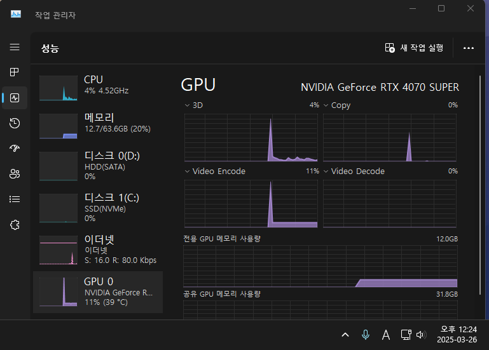Click the microphone tray icon
This screenshot has width=489, height=350.
(x=366, y=335)
